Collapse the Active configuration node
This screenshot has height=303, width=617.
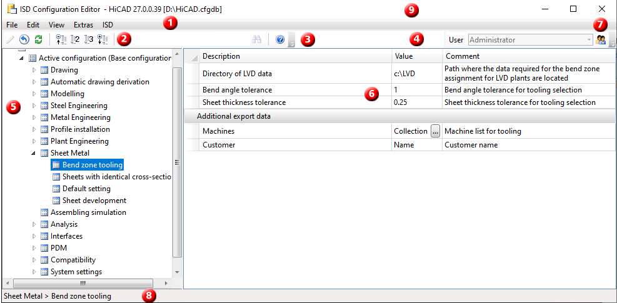click(x=21, y=58)
